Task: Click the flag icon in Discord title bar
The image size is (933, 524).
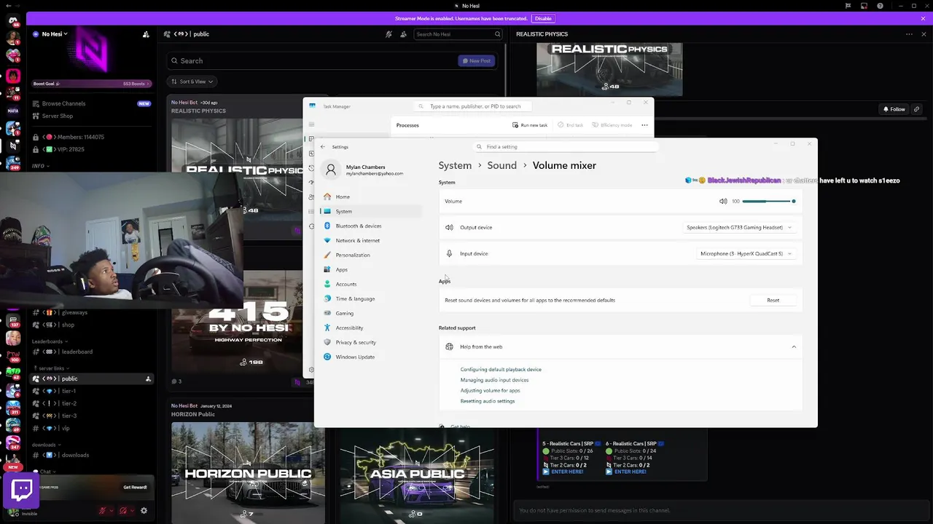Action: [848, 6]
